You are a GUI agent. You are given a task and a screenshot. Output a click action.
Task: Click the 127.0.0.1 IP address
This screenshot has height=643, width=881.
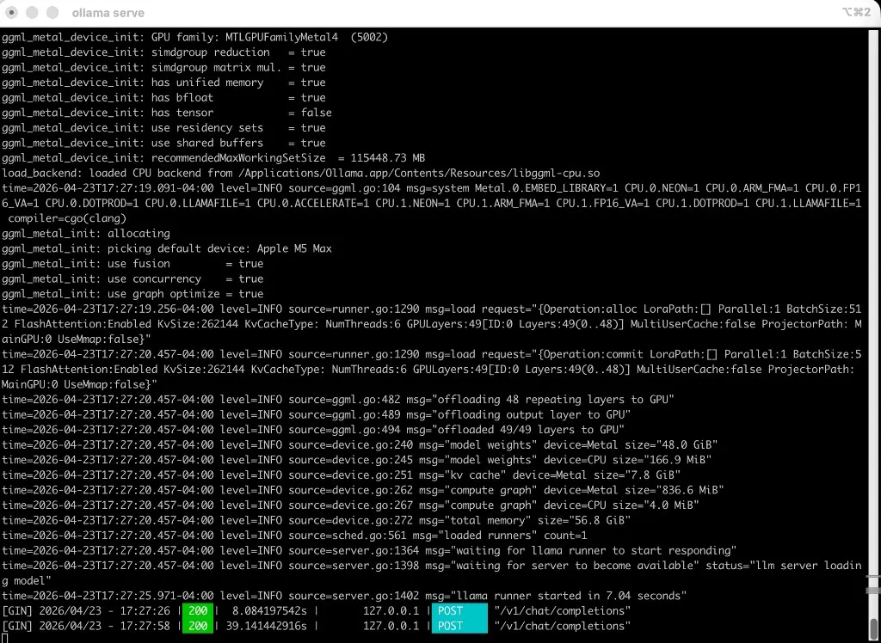[x=391, y=610]
